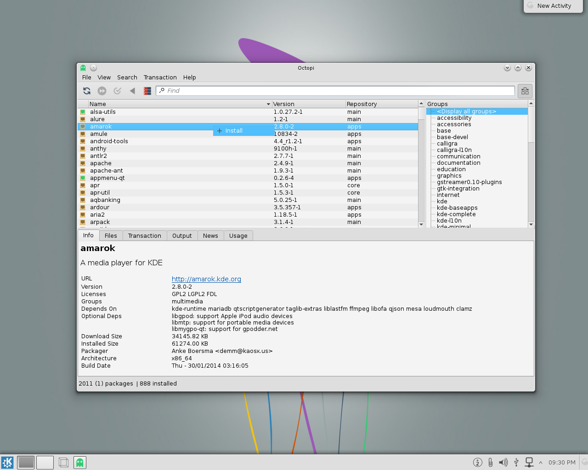The width and height of the screenshot is (588, 470).
Task: Click the commit transaction checkmark icon
Action: [118, 91]
